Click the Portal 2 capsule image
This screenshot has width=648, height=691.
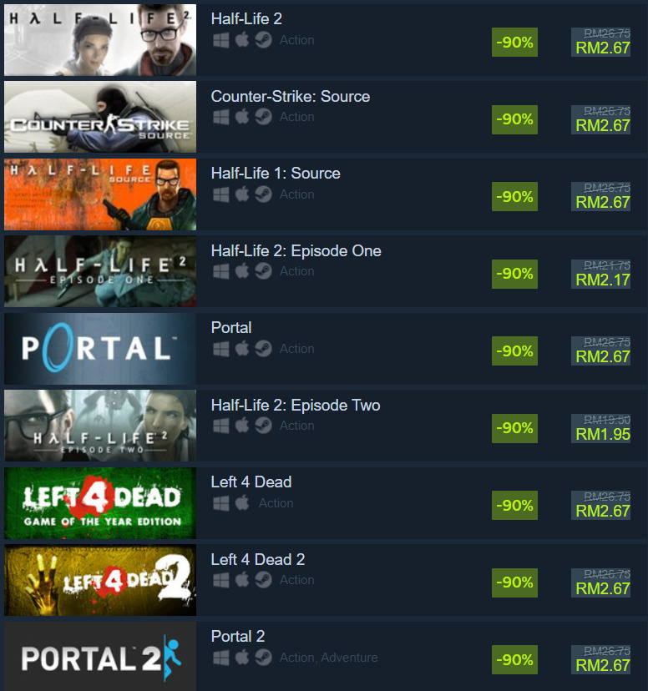click(100, 657)
